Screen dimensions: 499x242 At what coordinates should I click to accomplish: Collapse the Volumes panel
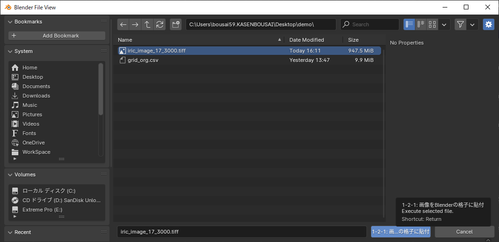tap(9, 174)
